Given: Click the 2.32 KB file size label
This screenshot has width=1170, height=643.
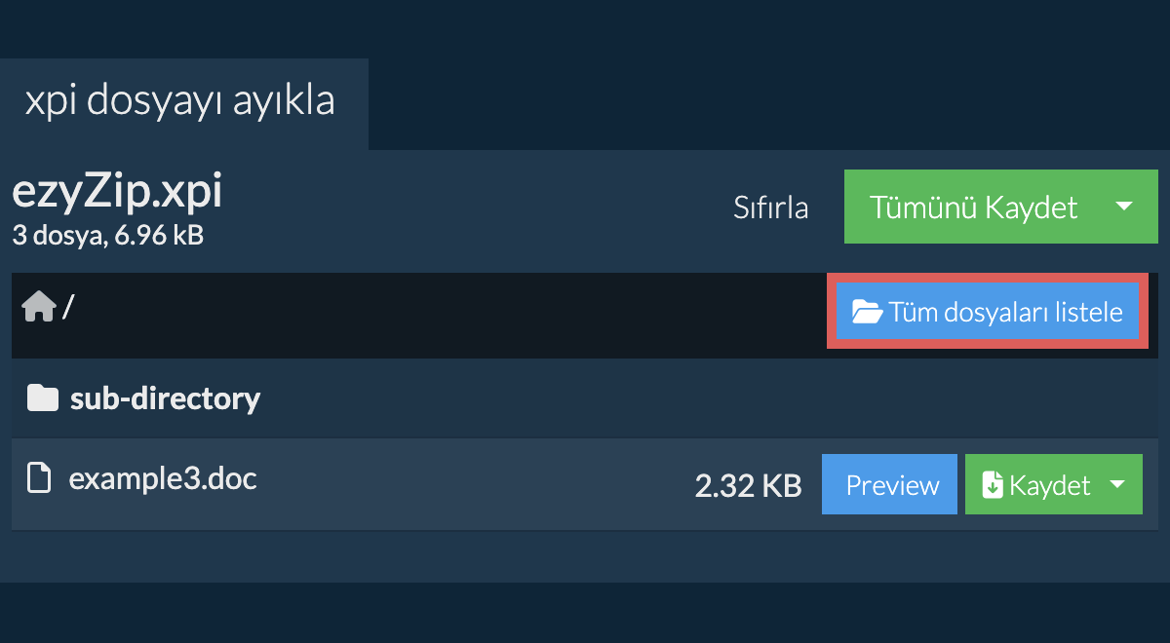Looking at the screenshot, I should click(x=748, y=485).
